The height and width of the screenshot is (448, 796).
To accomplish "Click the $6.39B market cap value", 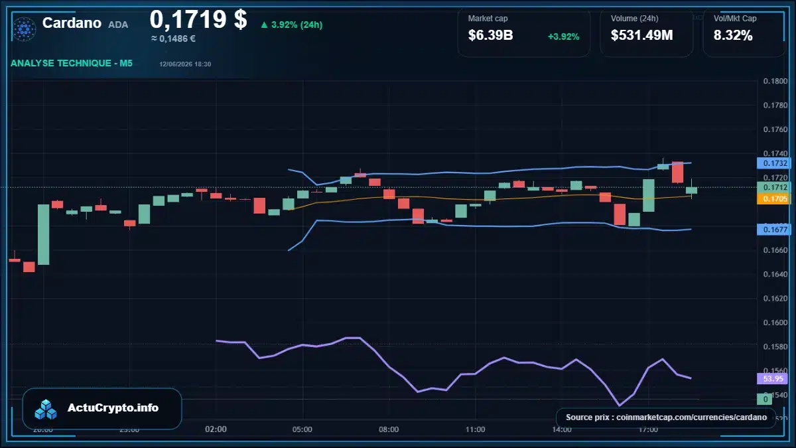I will 490,36.
